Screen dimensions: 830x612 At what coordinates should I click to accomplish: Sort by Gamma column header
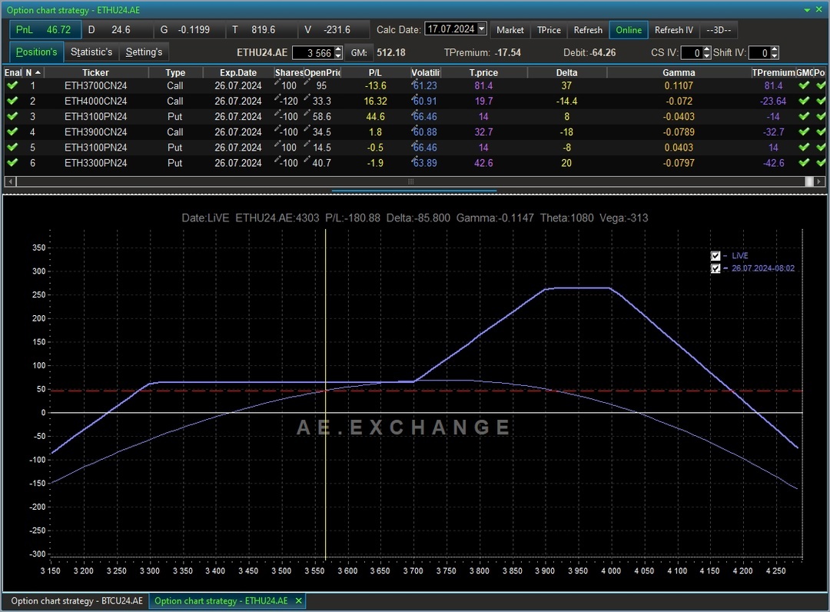pos(679,72)
